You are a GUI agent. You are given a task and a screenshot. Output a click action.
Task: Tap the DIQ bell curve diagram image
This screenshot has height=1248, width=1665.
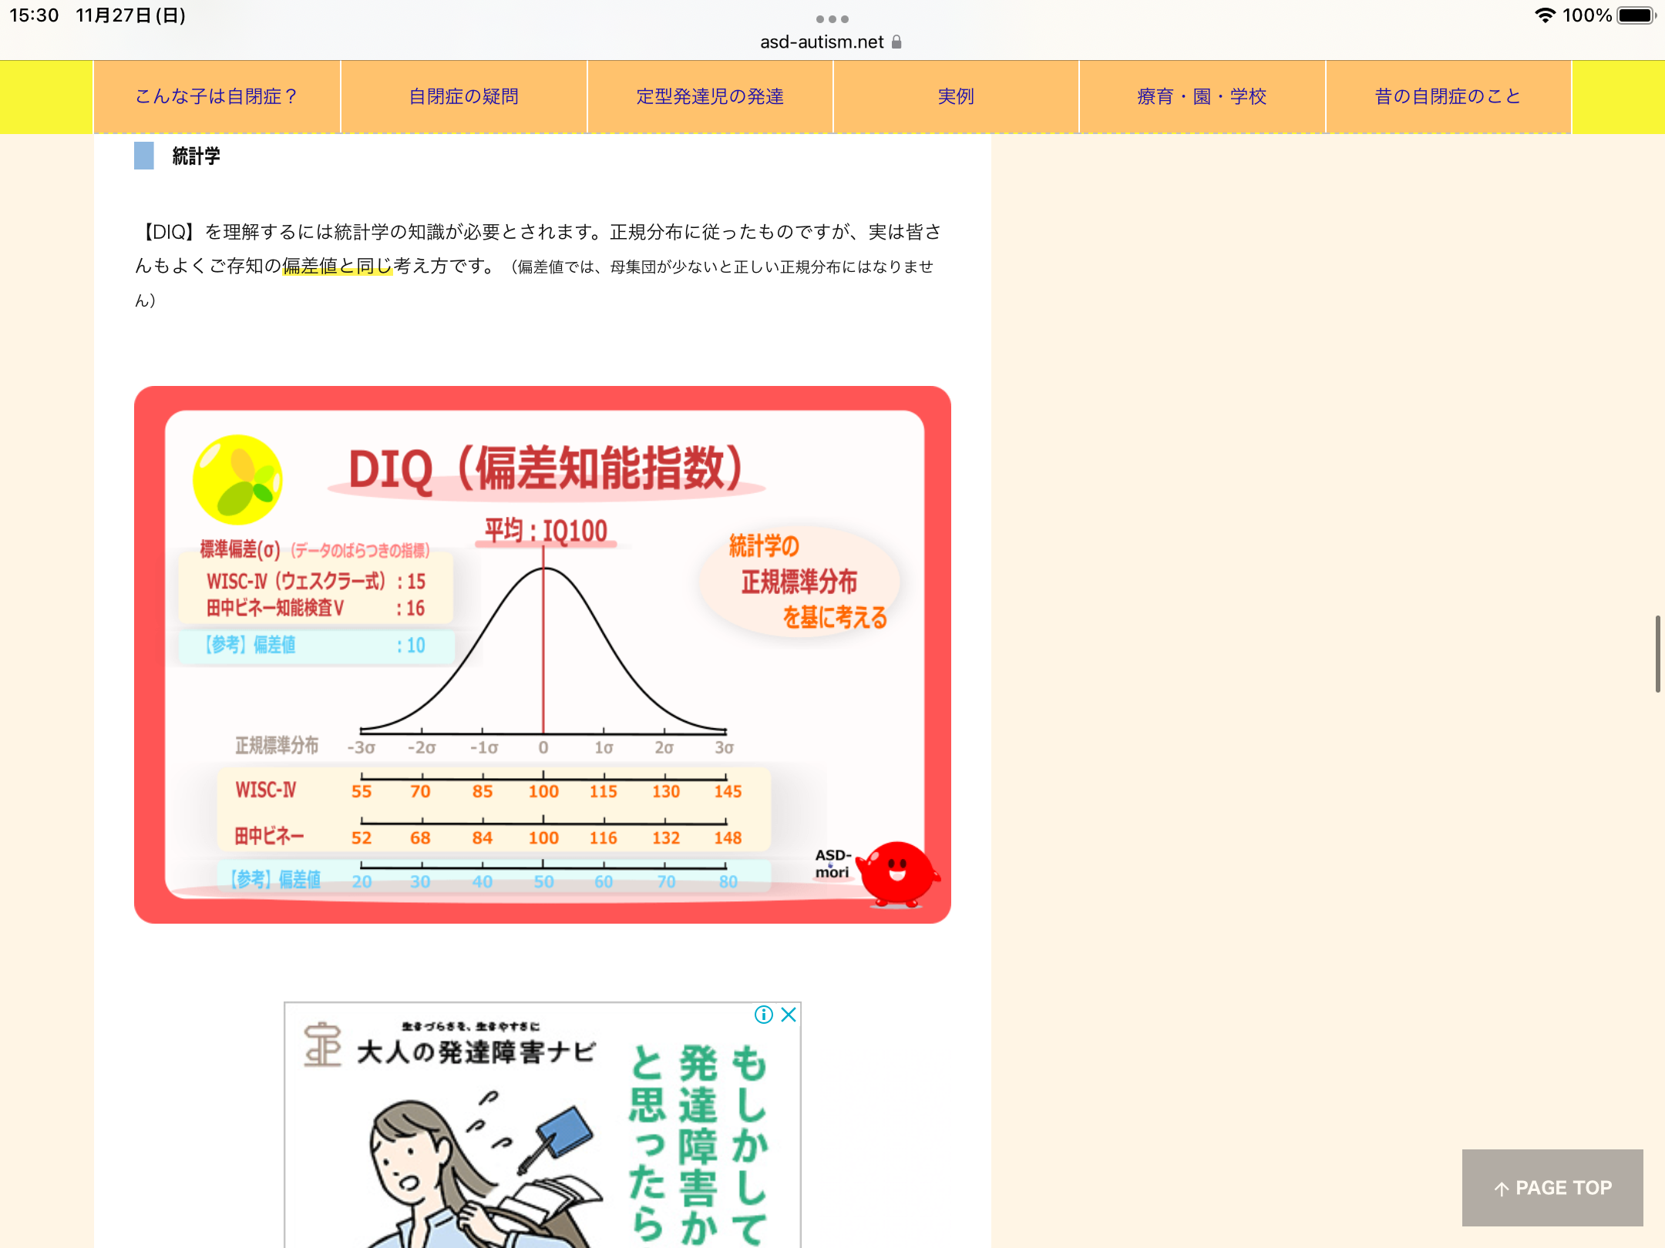[x=542, y=655]
